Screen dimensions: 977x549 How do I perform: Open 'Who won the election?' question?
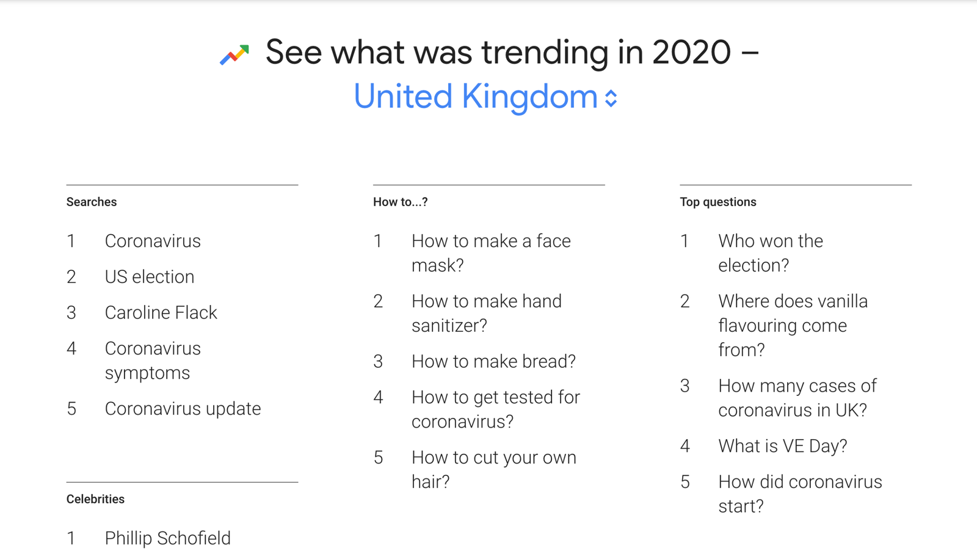click(x=770, y=253)
